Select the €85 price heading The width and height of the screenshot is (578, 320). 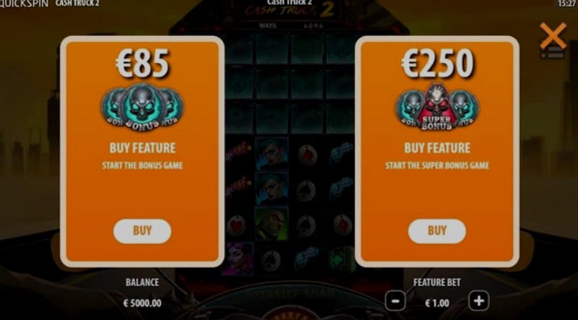142,63
